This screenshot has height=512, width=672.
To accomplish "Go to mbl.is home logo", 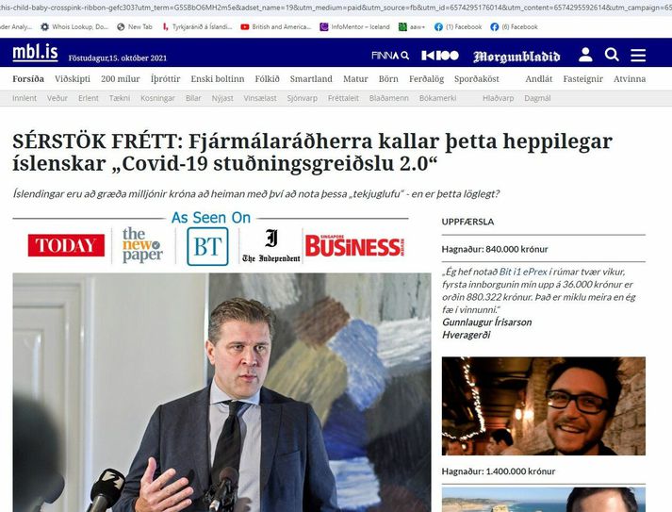I will coord(35,53).
